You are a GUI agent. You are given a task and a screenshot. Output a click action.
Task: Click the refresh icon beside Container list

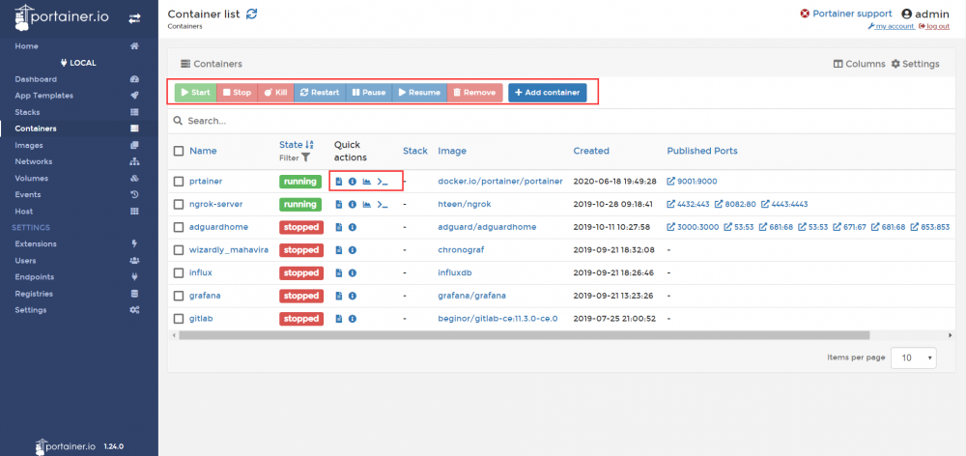tap(251, 14)
